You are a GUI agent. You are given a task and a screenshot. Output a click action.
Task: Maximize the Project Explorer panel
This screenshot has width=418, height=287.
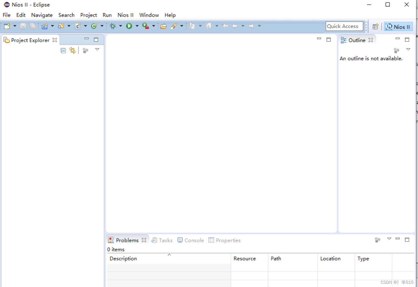pyautogui.click(x=96, y=39)
